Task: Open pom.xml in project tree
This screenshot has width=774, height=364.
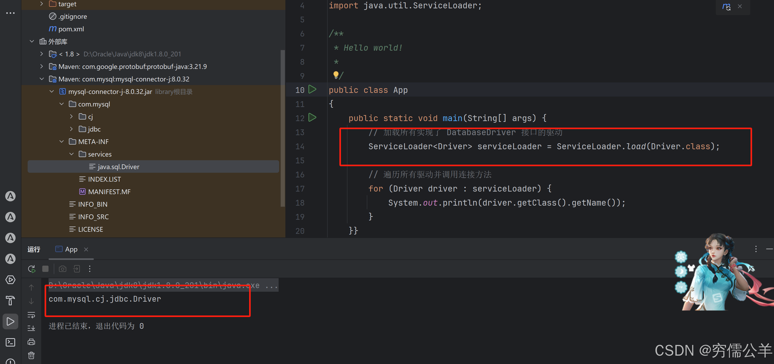Action: pos(71,29)
